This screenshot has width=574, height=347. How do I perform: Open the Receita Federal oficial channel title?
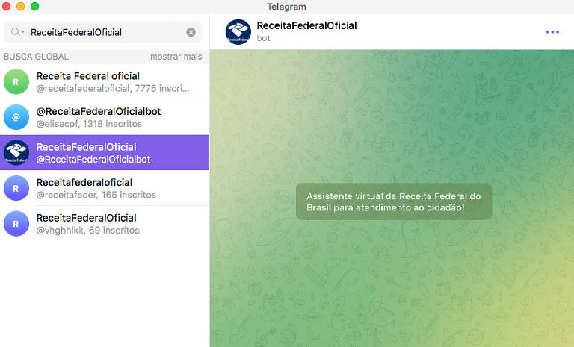[88, 76]
